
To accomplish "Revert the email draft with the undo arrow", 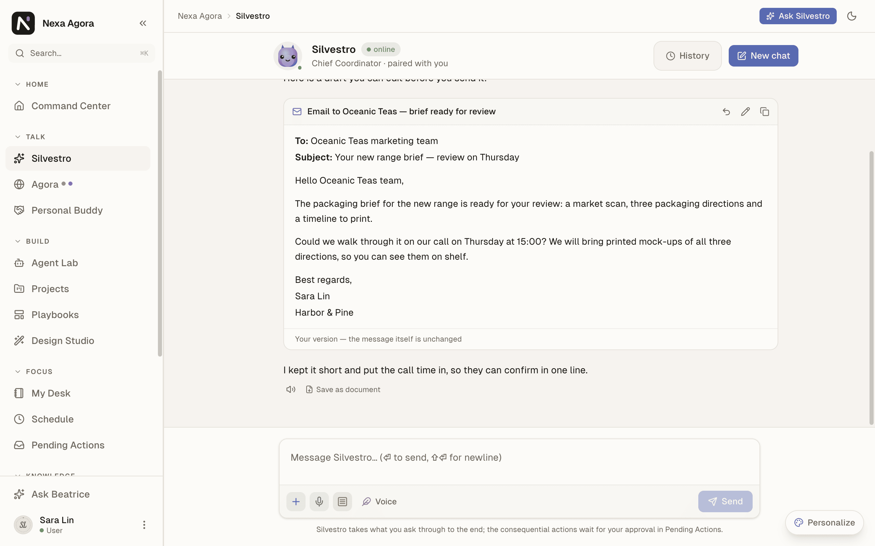I will pos(726,112).
